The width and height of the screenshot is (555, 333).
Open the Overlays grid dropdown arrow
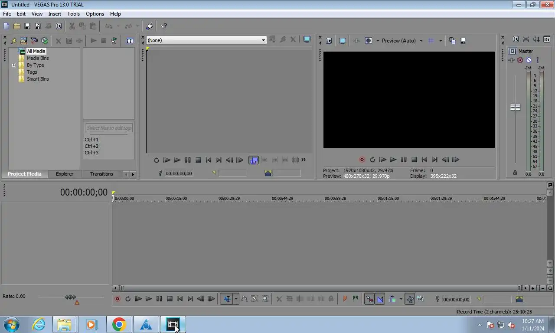(440, 41)
